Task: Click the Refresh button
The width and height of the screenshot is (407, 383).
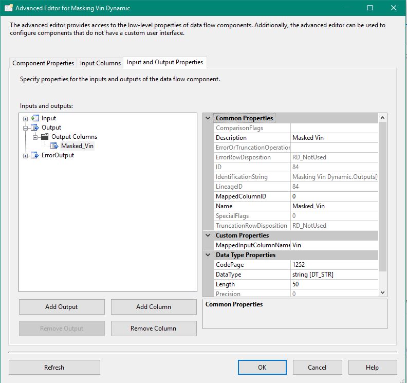Action: click(54, 367)
